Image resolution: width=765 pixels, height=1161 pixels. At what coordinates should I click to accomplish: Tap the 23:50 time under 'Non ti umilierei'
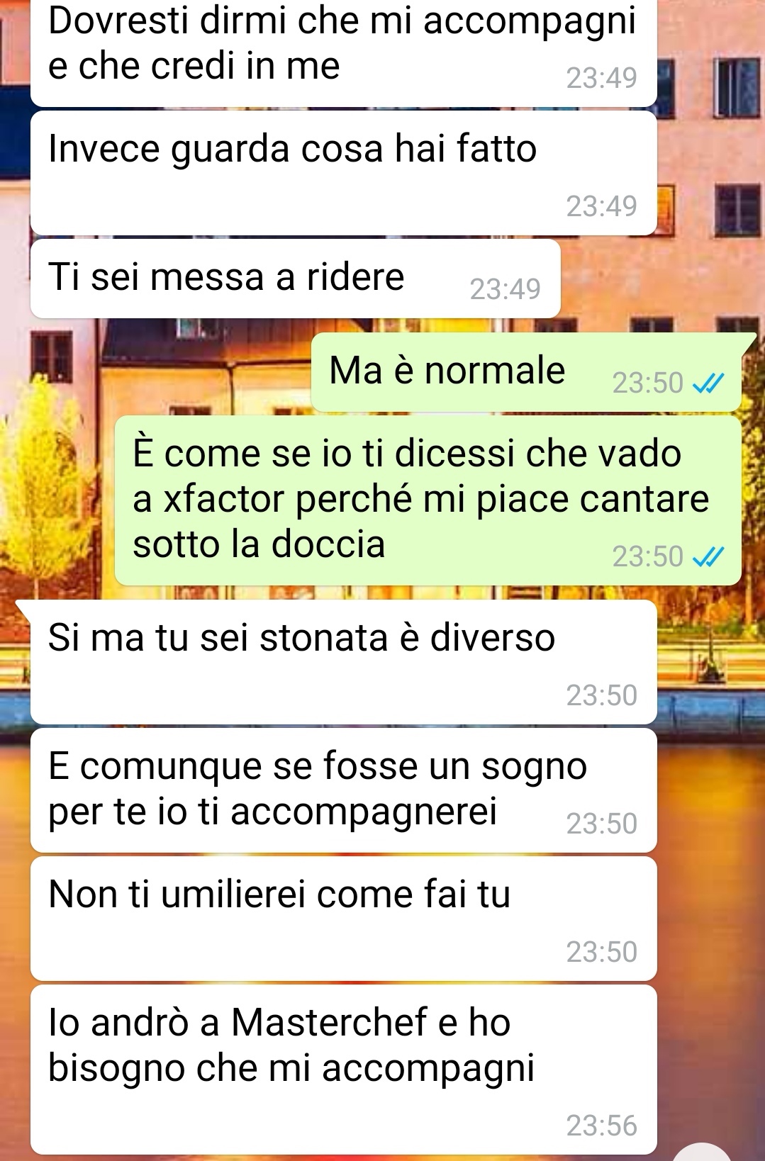pyautogui.click(x=602, y=952)
